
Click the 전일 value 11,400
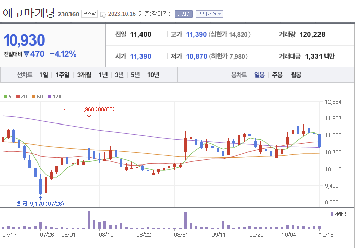[140, 35]
